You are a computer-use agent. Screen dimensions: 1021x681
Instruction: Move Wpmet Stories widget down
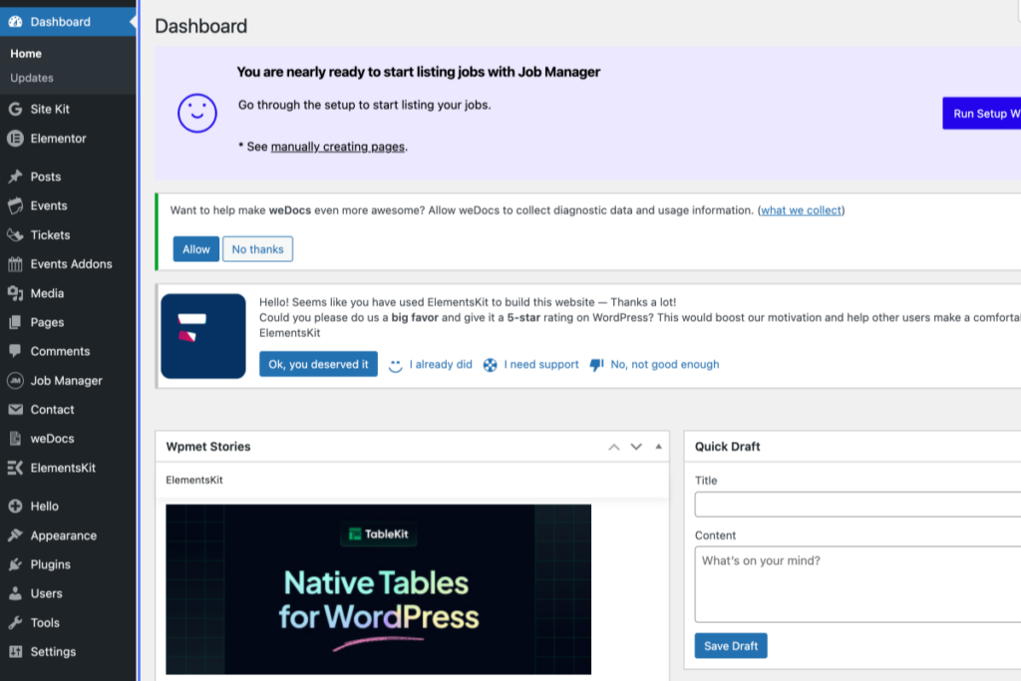(x=636, y=447)
